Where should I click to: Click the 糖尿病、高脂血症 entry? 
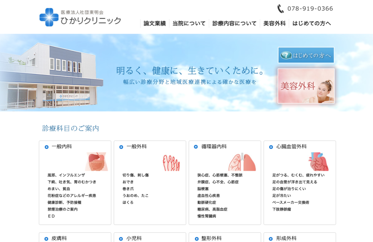point(212,210)
